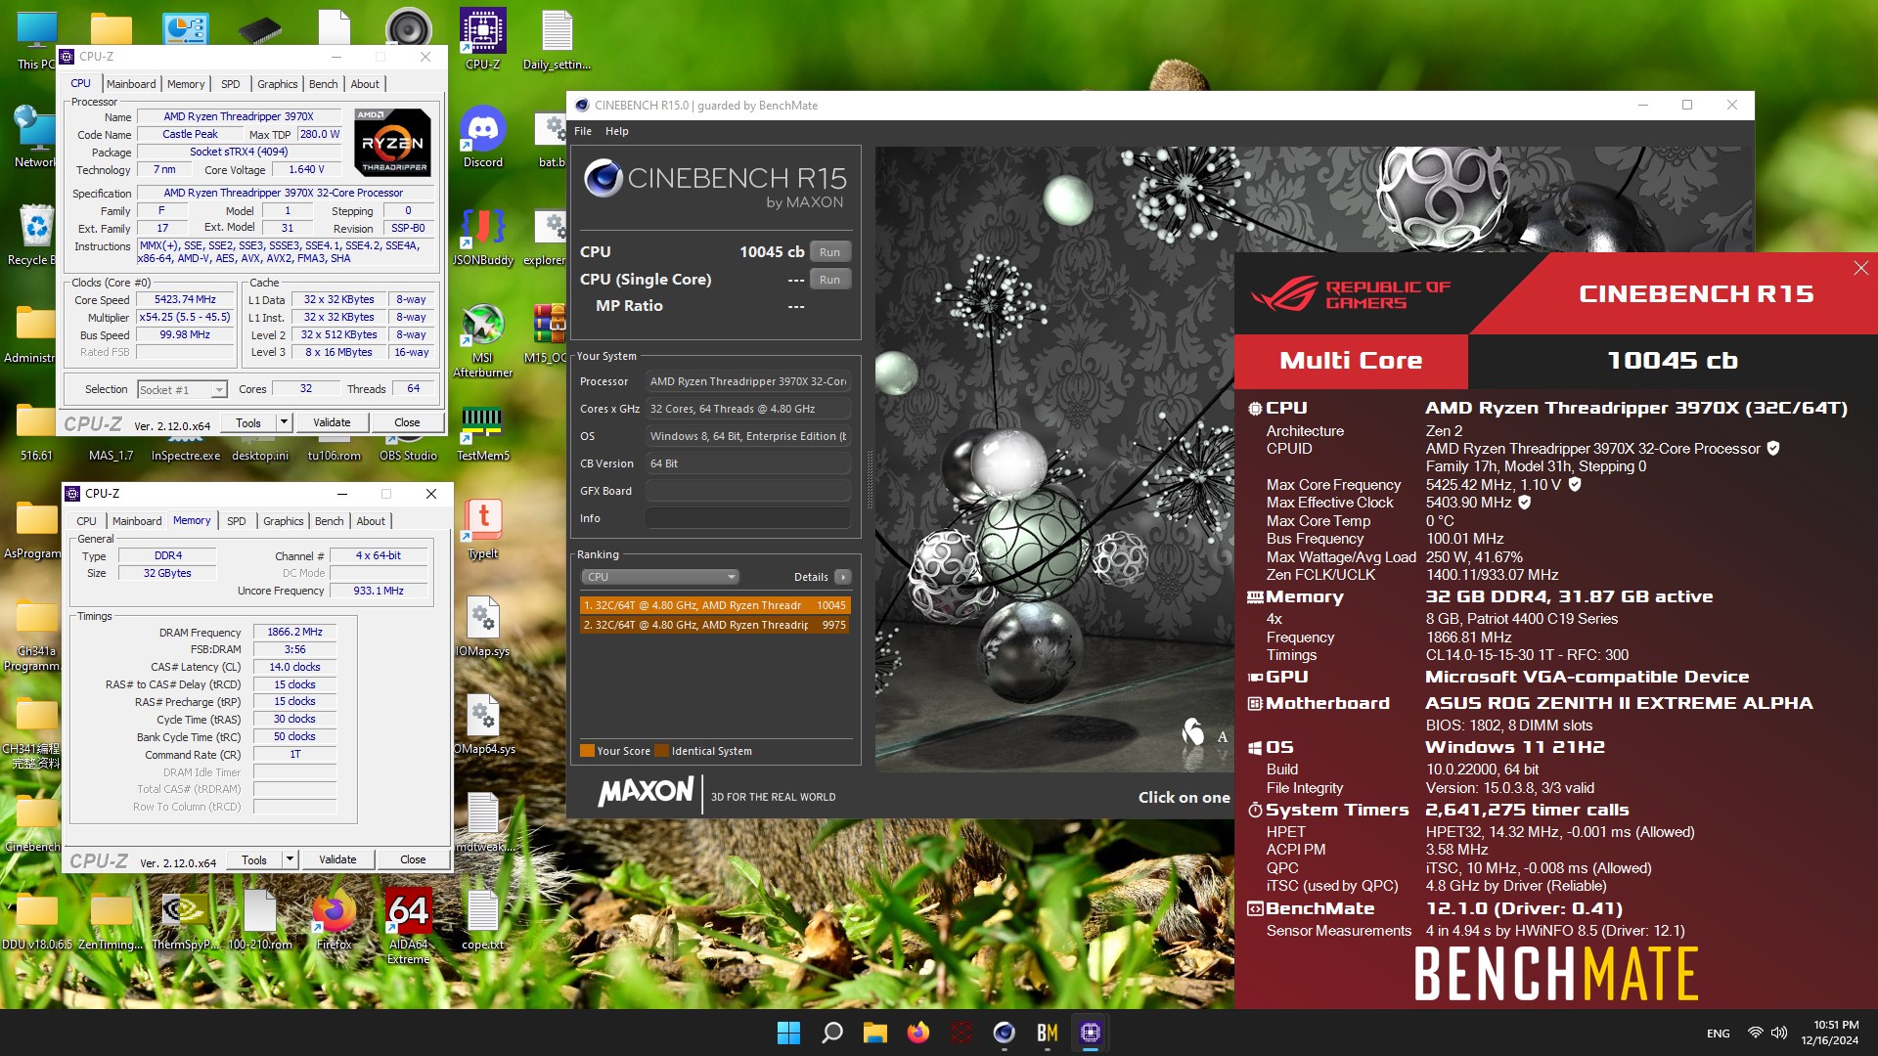Click the ROG Republic of Gamers logo
Screen dimensions: 1878x1056
(1350, 293)
